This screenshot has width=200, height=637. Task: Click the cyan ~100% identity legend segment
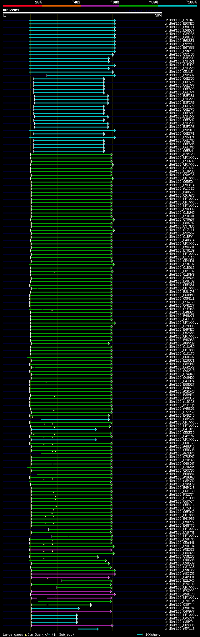point(177,6)
